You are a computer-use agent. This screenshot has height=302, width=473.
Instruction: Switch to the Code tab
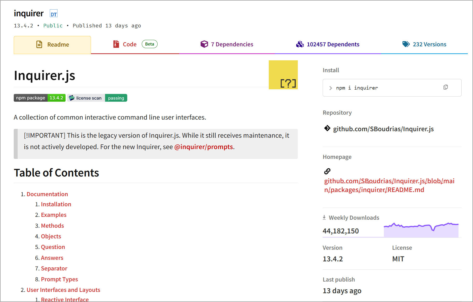135,45
